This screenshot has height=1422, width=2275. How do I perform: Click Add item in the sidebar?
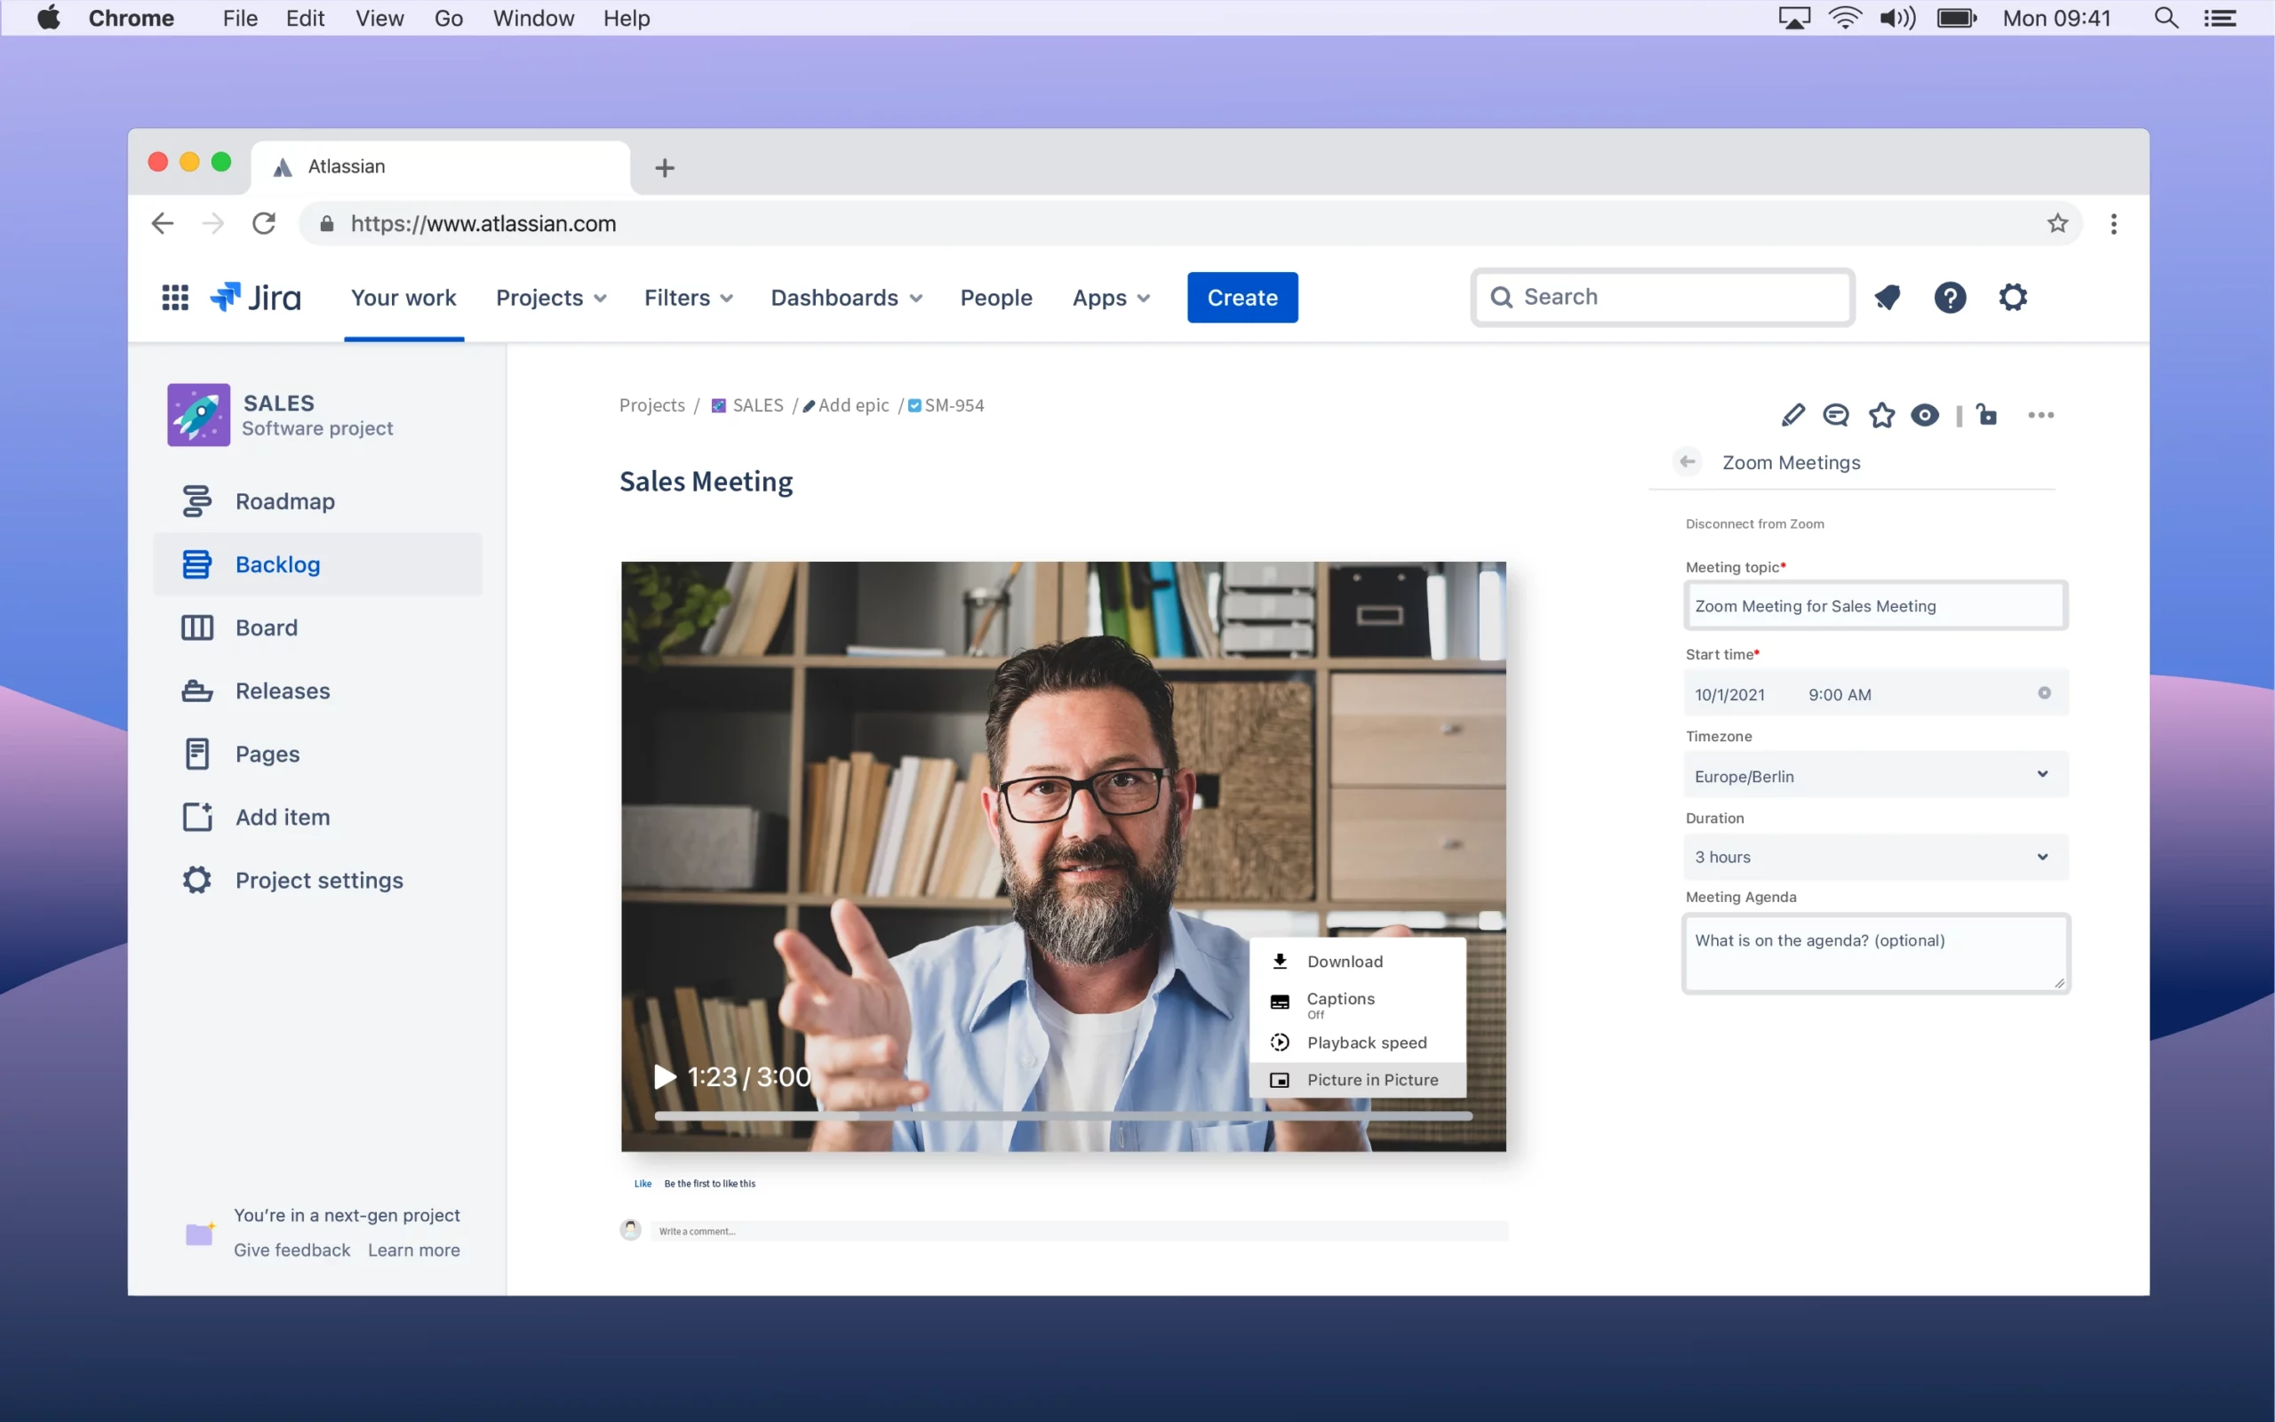point(318,817)
